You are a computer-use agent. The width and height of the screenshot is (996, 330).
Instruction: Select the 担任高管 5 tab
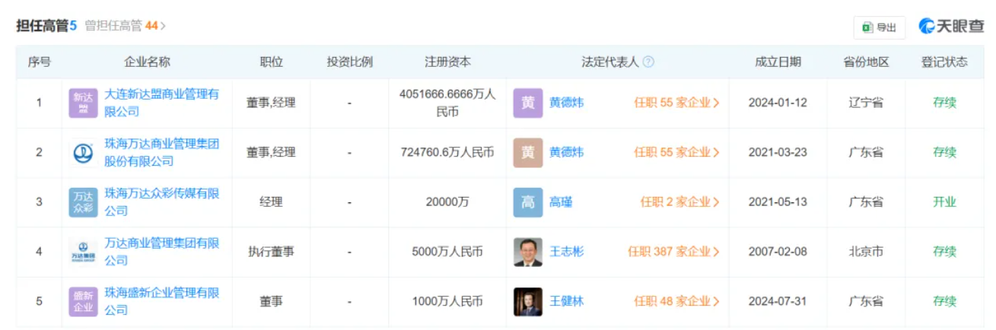click(47, 26)
